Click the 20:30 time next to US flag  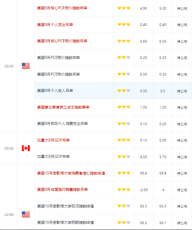[9, 66]
